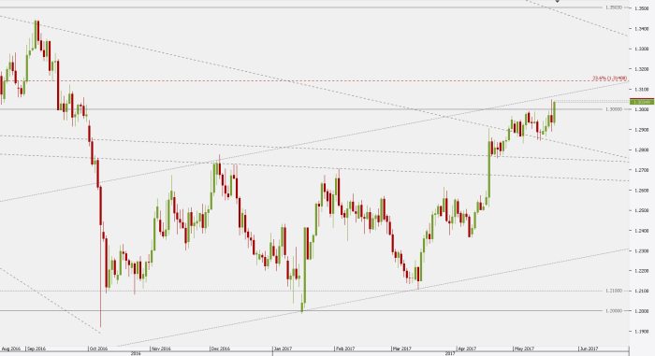Click the 2016 year marker on timeline

[136, 353]
